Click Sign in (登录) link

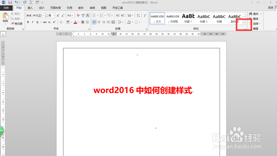point(271,7)
